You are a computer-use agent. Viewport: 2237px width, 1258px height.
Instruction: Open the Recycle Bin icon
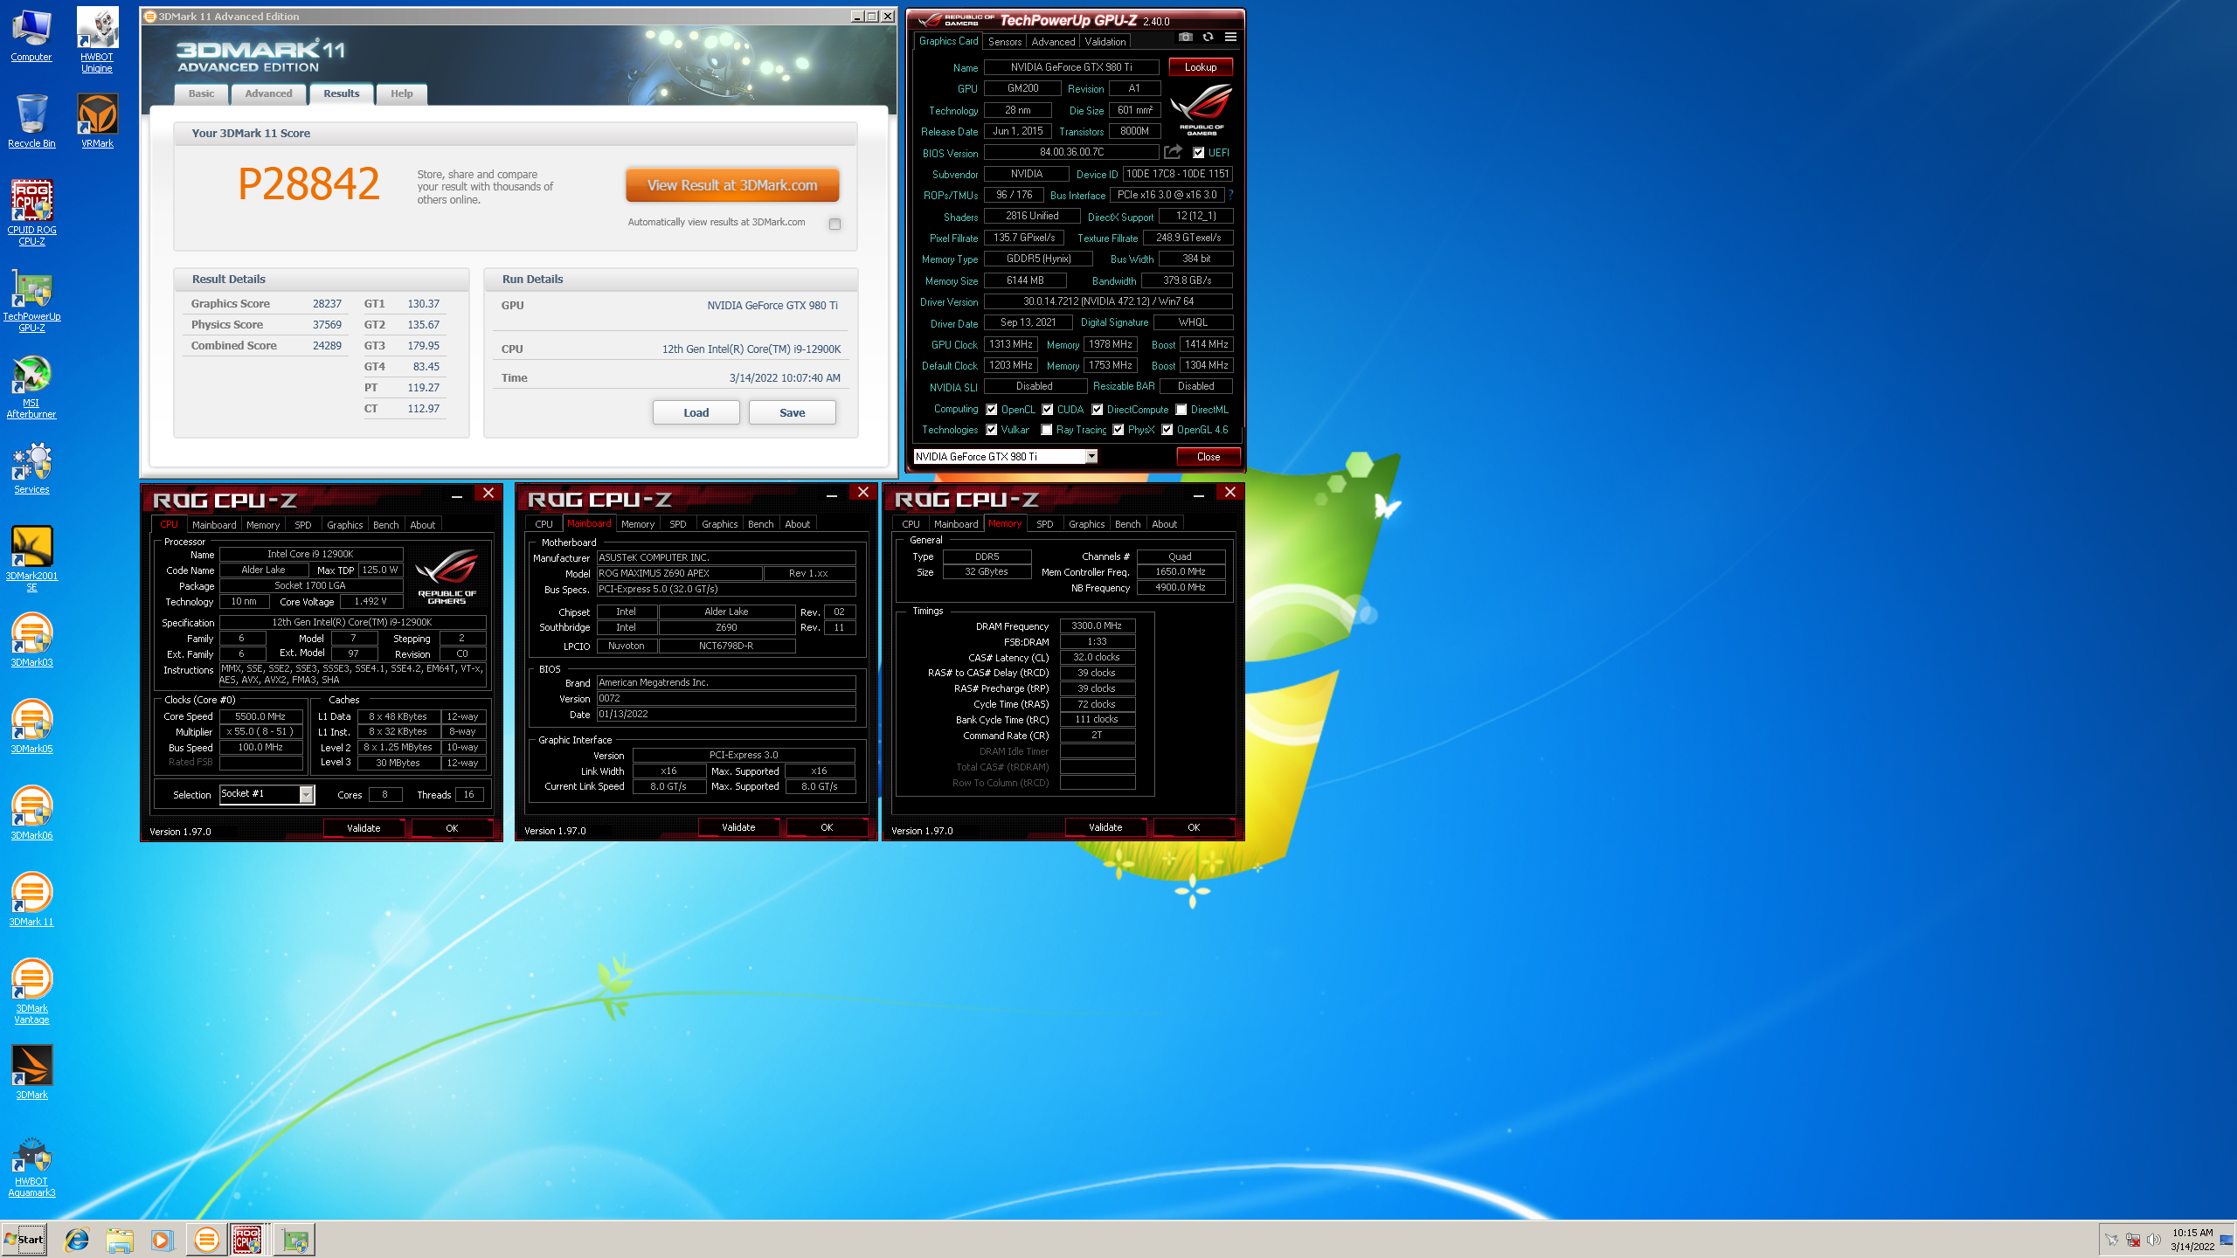point(31,121)
